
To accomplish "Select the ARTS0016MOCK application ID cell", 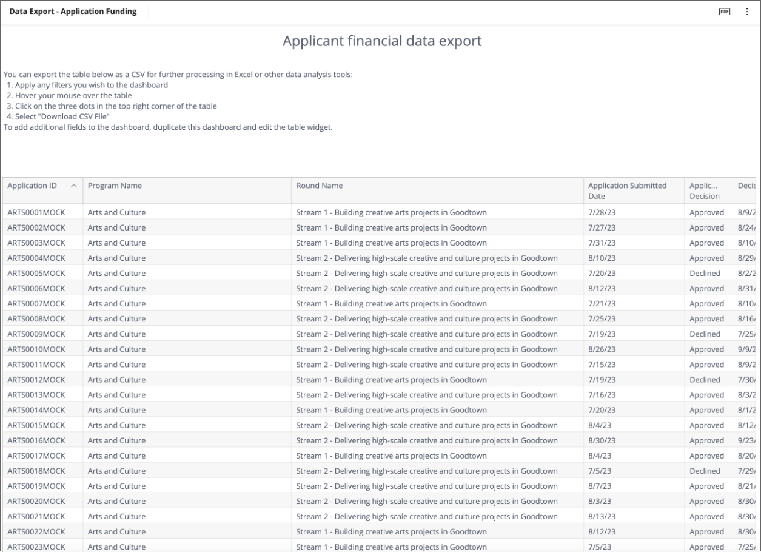I will [42, 440].
